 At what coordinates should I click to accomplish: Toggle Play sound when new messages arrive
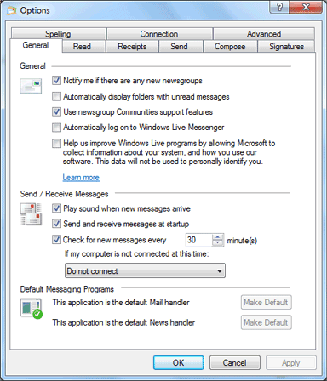point(56,208)
